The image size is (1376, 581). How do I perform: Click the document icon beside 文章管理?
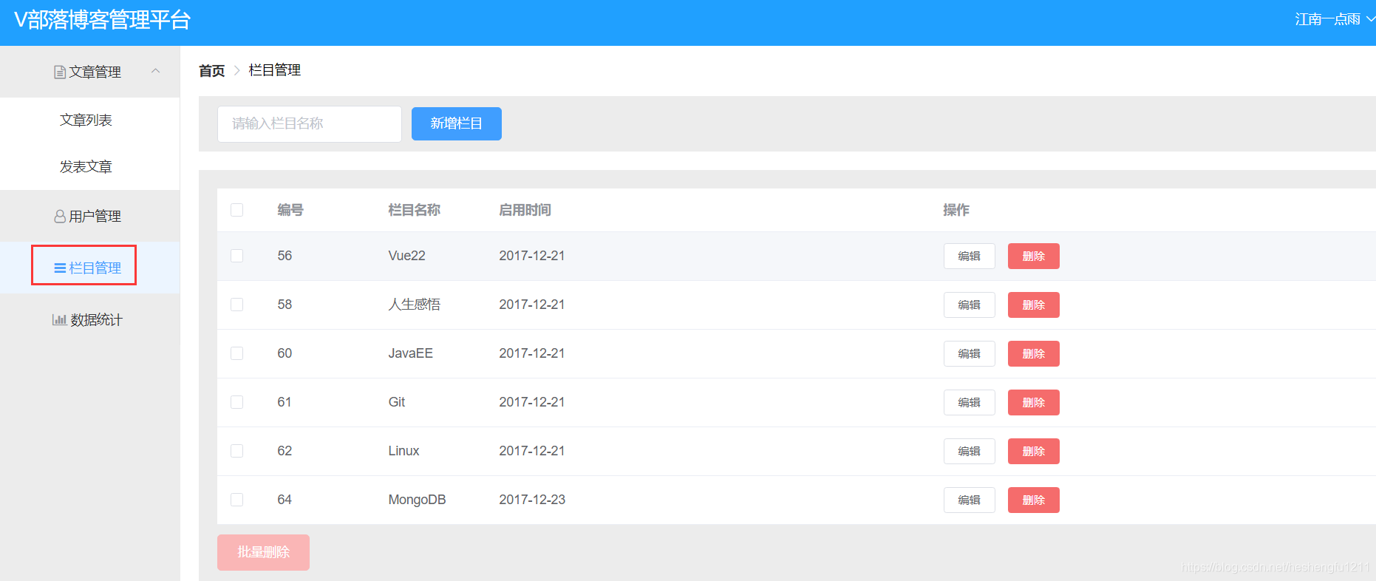click(60, 72)
